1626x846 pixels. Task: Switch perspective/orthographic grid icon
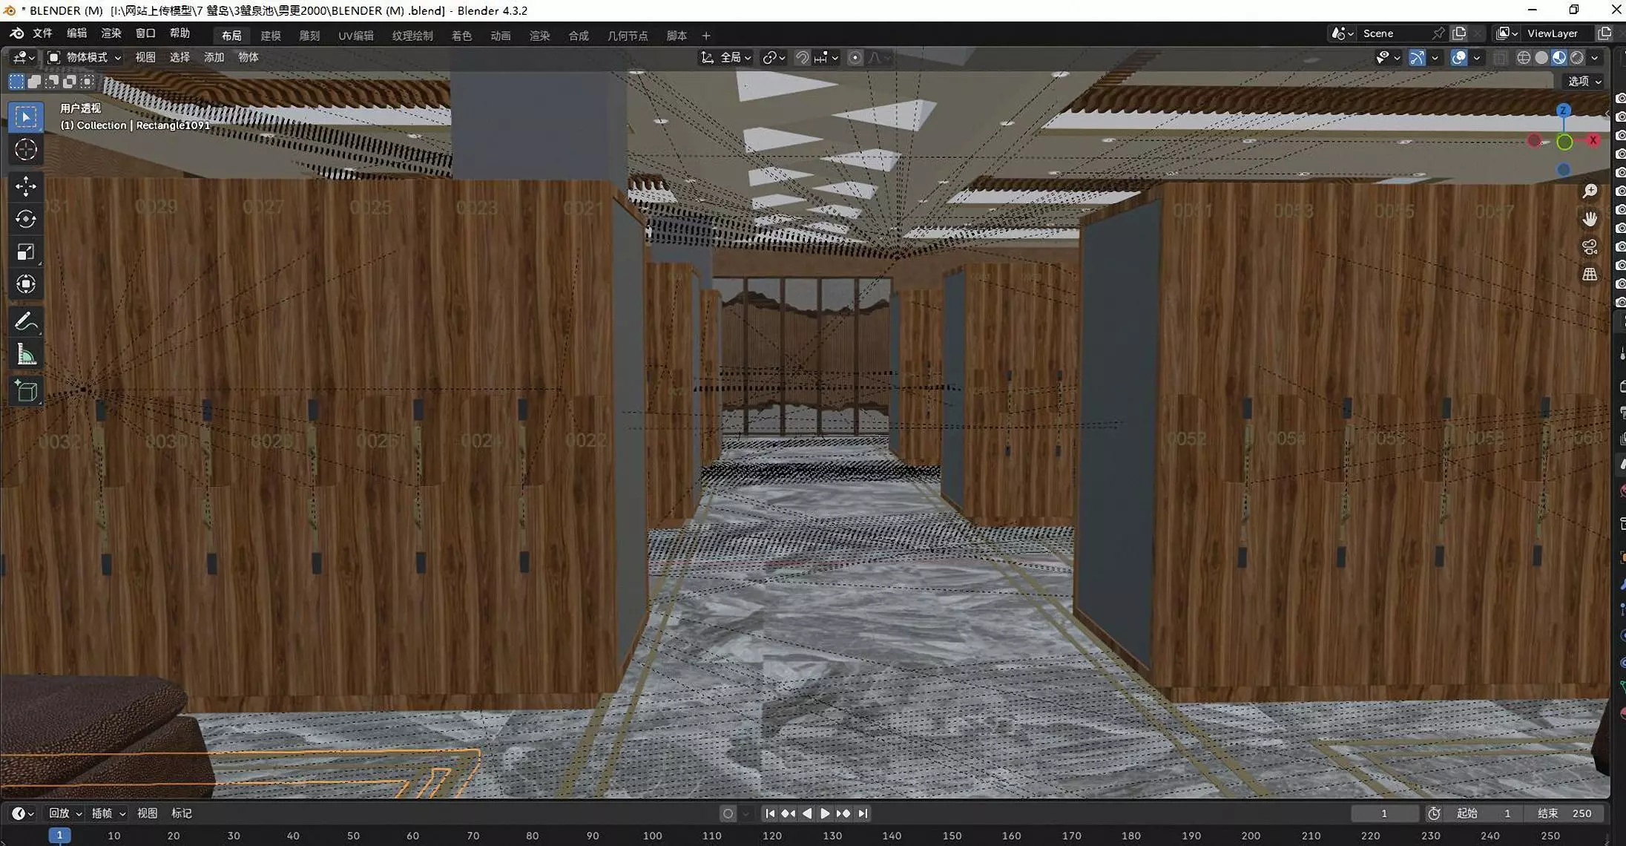(x=1590, y=274)
